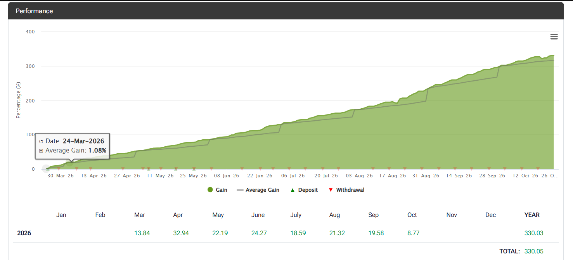Click the 13-Apr-26 axis date label
This screenshot has height=260, width=573.
[93, 176]
